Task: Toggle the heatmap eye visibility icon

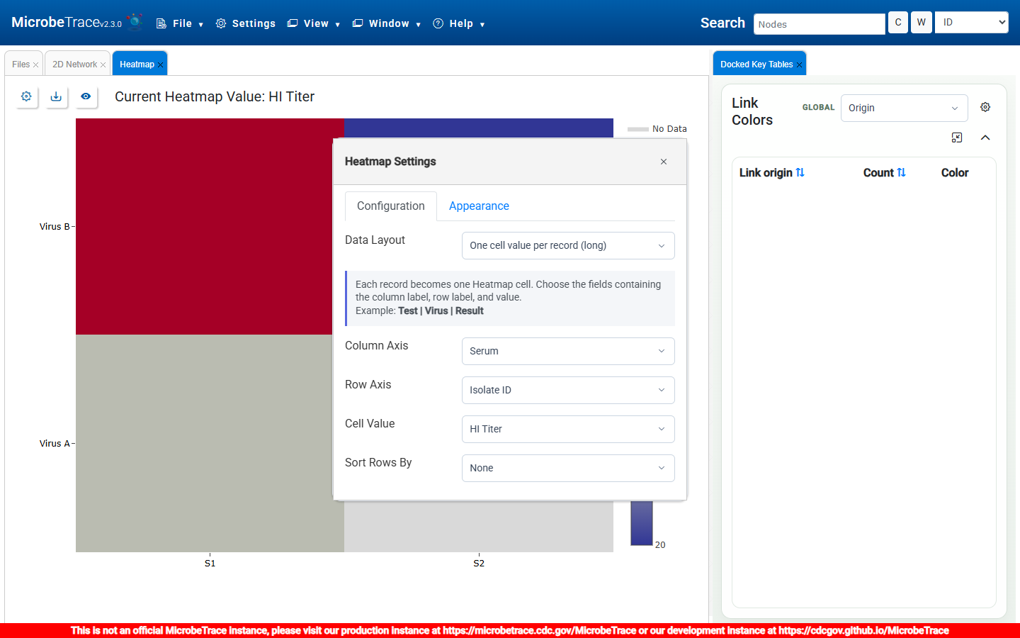Action: click(x=86, y=96)
